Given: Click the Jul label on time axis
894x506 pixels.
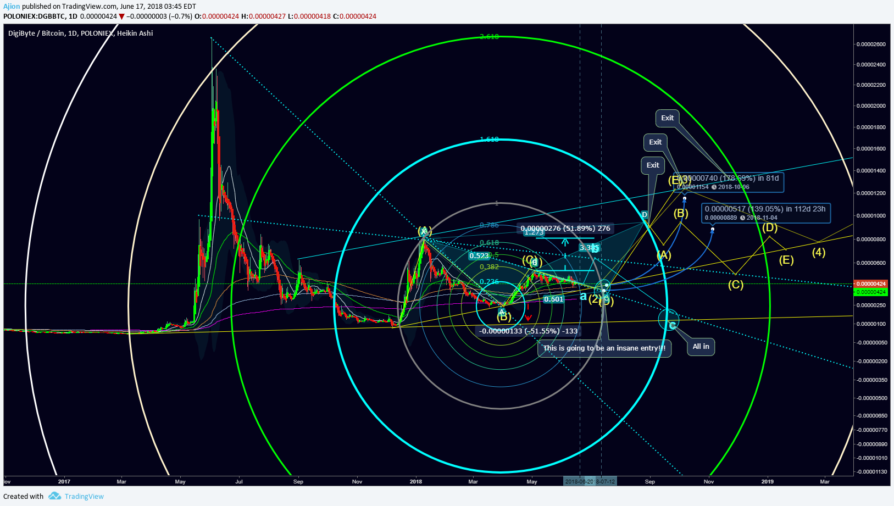Looking at the screenshot, I should (x=239, y=482).
